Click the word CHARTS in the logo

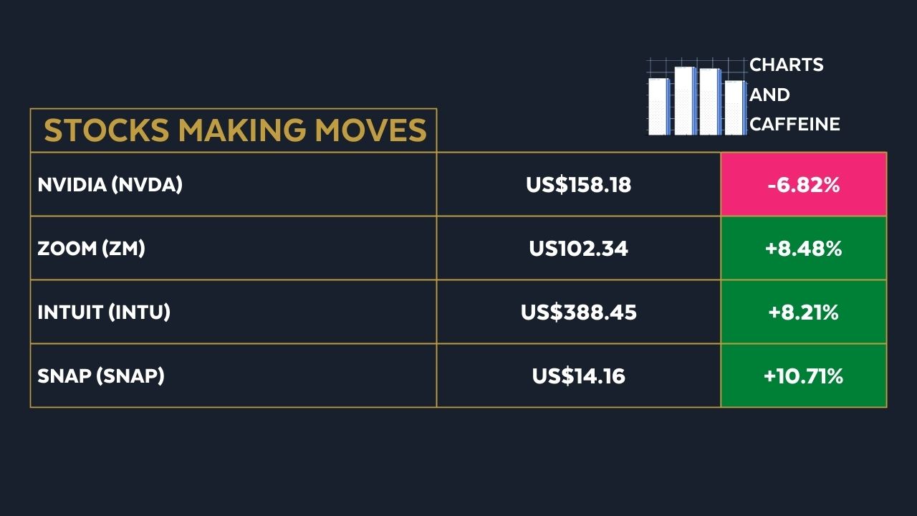tap(786, 65)
